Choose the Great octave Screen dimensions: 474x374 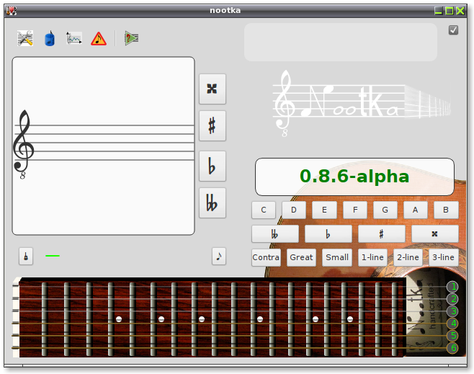coord(301,257)
